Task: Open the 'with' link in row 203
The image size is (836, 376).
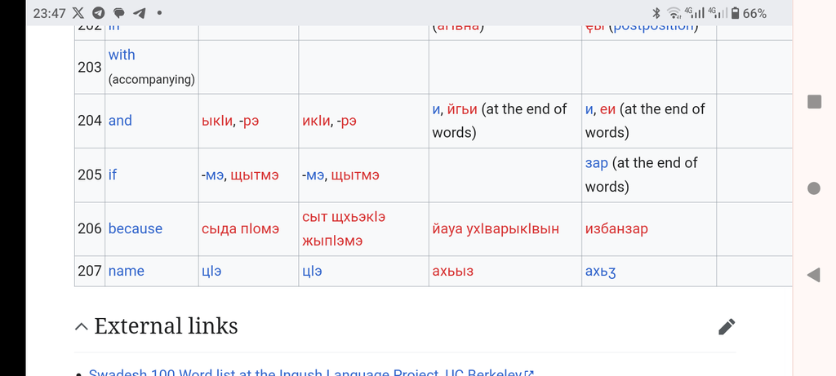Action: point(122,55)
